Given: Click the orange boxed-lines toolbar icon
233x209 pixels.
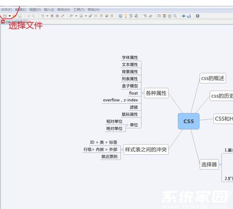Looking at the screenshot, I should (52, 16).
